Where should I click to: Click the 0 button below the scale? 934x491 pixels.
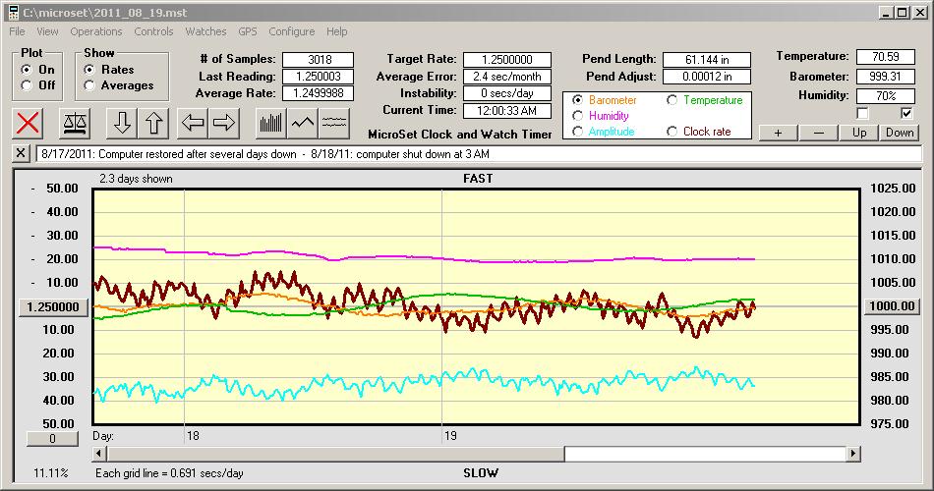52,439
